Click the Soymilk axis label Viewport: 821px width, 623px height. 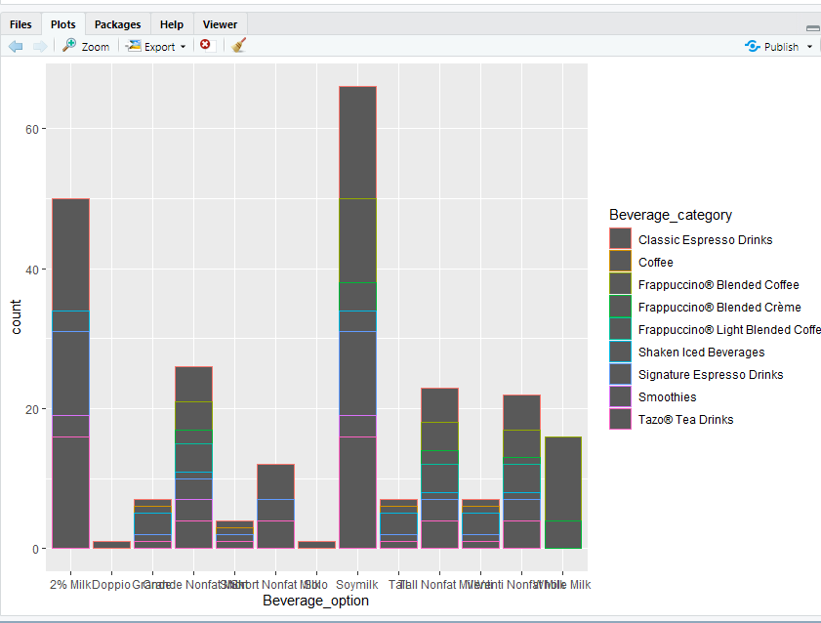[x=357, y=584]
